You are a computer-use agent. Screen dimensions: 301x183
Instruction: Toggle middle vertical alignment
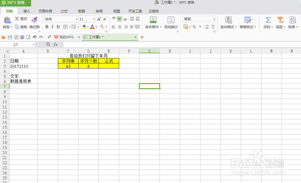coord(119,19)
